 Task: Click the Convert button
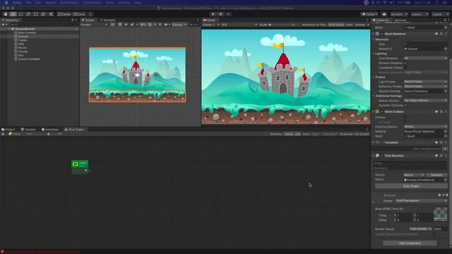click(x=436, y=175)
